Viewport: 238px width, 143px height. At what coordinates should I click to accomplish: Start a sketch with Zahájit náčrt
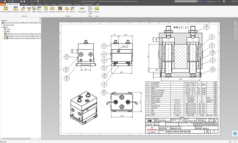coord(90,9)
